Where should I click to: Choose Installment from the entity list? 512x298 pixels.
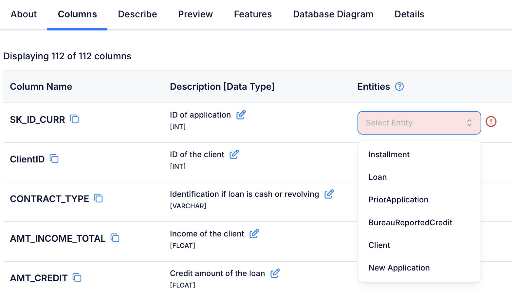(389, 155)
